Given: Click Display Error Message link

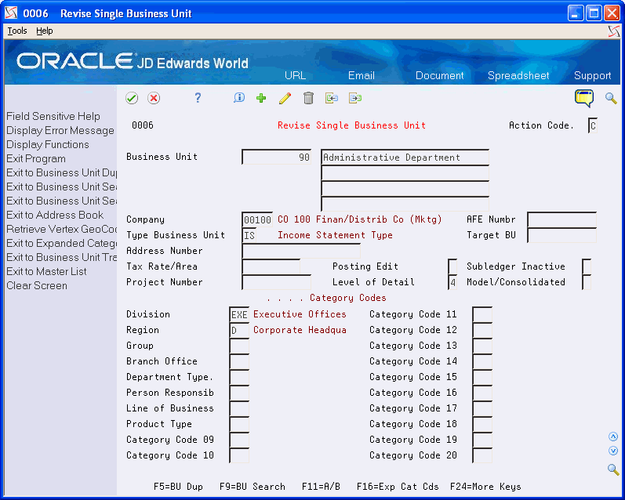Looking at the screenshot, I should pos(60,131).
